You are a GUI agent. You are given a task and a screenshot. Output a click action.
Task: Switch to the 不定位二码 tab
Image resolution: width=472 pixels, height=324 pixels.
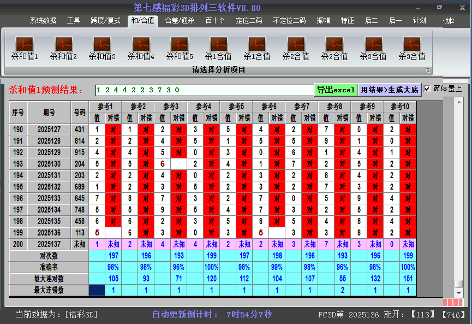click(x=289, y=21)
